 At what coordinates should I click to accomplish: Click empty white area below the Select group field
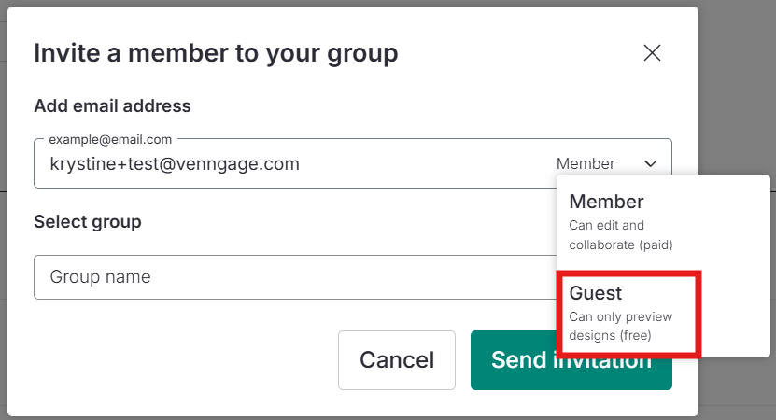point(173,357)
